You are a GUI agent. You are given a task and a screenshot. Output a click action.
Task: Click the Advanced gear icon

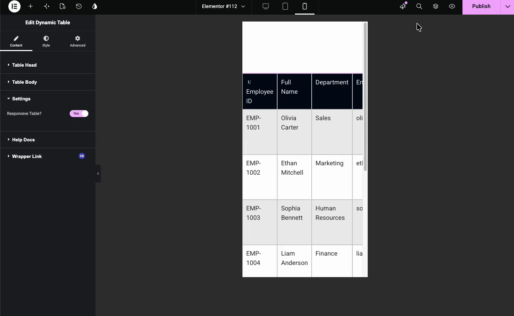pyautogui.click(x=78, y=38)
